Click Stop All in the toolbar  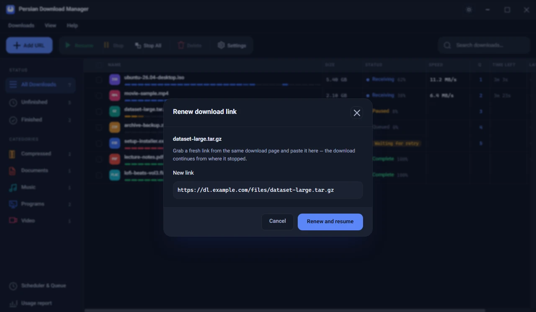[x=148, y=45]
